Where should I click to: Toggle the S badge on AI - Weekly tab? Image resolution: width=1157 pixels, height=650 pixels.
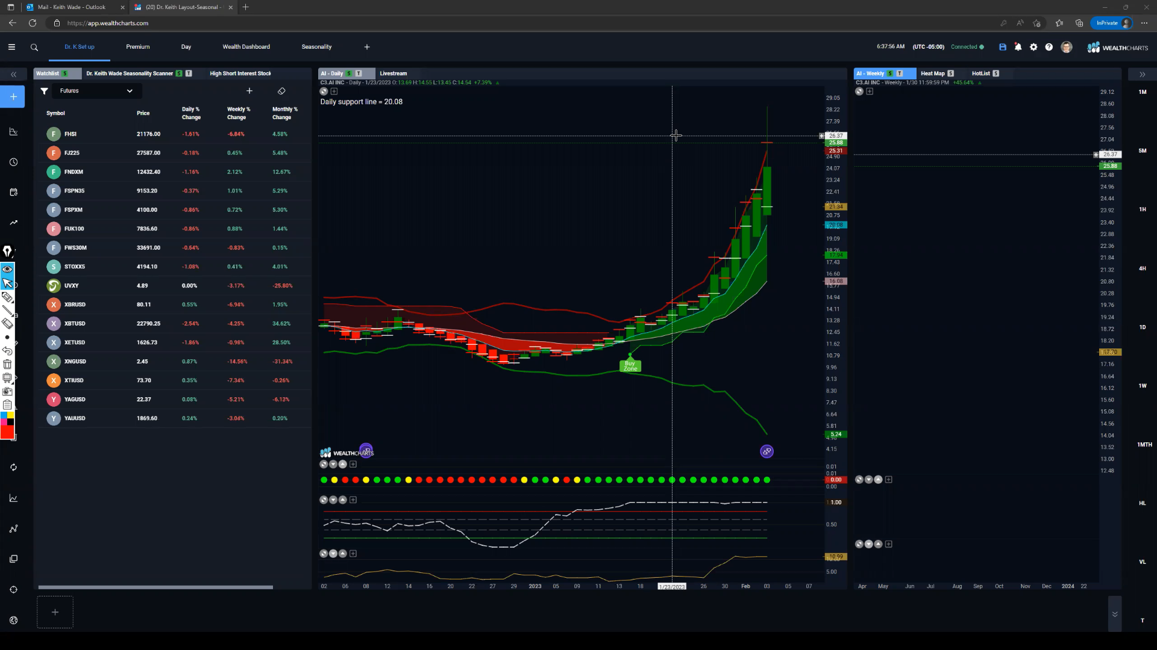890,73
